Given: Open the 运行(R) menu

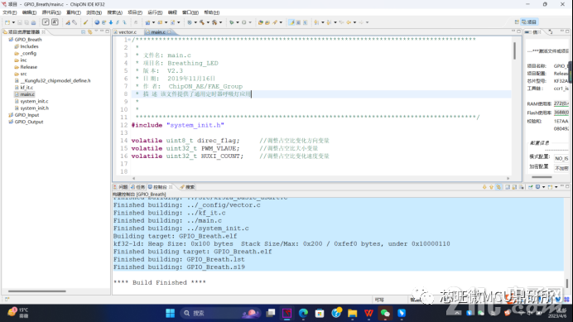Looking at the screenshot, I should pyautogui.click(x=155, y=12).
